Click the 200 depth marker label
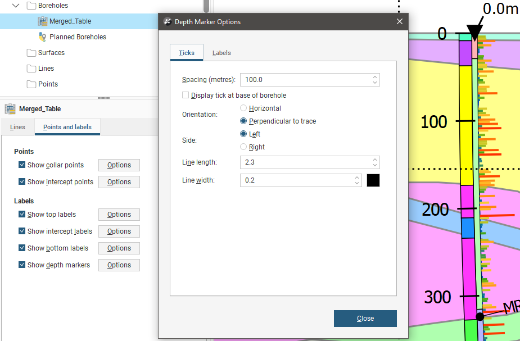The height and width of the screenshot is (341, 520). click(435, 210)
